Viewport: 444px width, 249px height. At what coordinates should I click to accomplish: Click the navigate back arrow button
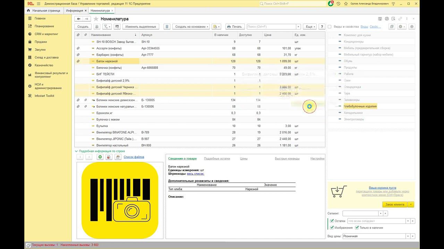[79, 19]
